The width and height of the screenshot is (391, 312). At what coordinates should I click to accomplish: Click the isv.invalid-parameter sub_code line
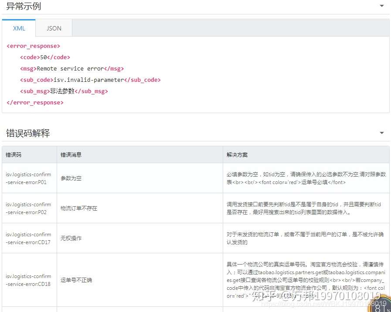click(90, 80)
